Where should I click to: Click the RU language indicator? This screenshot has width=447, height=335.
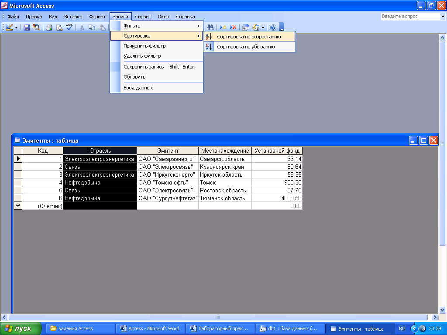coord(402,328)
